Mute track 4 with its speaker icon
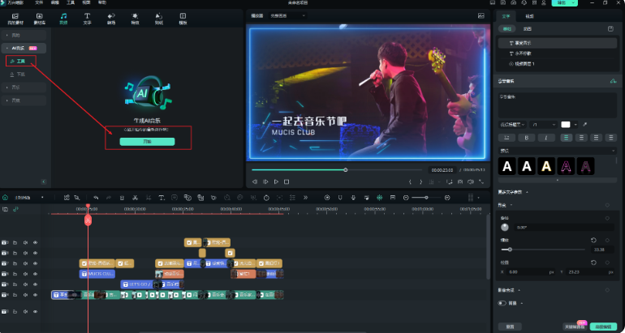The image size is (625, 333). coord(25,295)
